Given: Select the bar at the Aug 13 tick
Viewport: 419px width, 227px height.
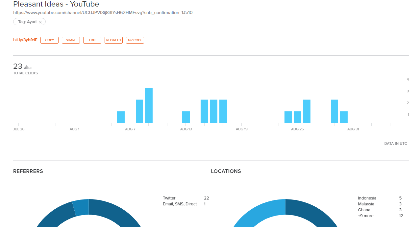Looking at the screenshot, I should coord(186,117).
